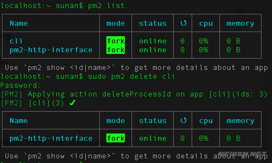The width and height of the screenshot is (272, 163).
Task: Select 'pm2-http-interface' in second table
Action: pyautogui.click(x=51, y=139)
